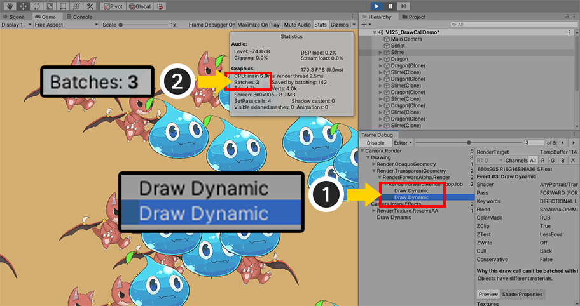Image resolution: width=580 pixels, height=306 pixels.
Task: Toggle Maximize On Play
Action: click(x=258, y=25)
